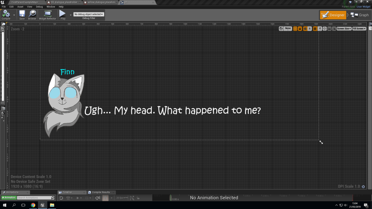
Task: Toggle the dashed outline display button
Action: point(295,29)
